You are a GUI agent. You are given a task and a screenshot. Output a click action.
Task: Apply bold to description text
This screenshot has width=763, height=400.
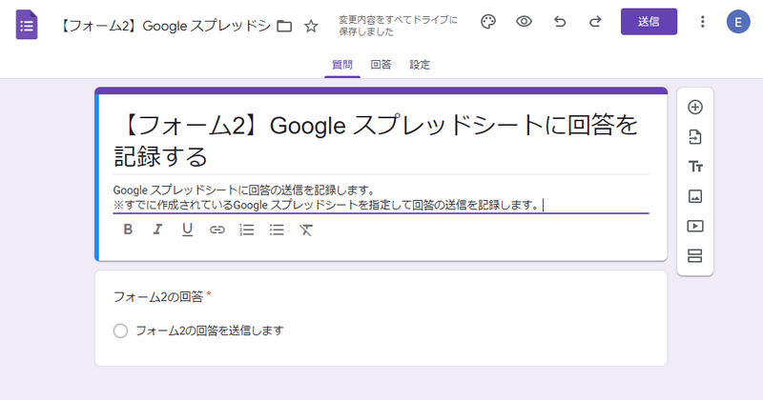128,230
